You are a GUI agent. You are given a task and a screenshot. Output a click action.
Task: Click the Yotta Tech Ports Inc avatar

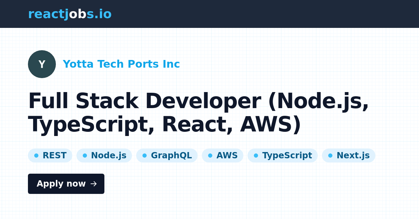(x=42, y=64)
